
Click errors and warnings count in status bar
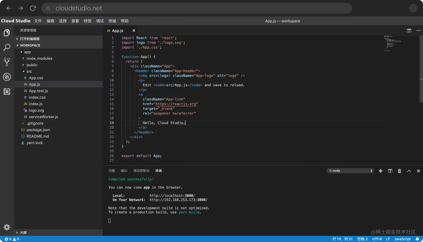[12, 239]
